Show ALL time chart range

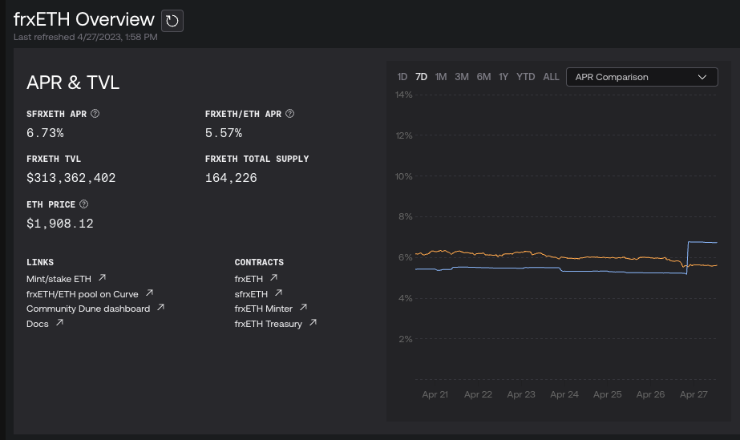[x=551, y=77]
